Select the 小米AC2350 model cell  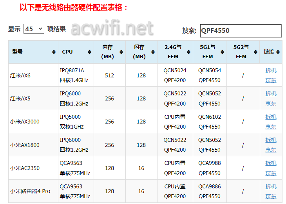point(33,168)
